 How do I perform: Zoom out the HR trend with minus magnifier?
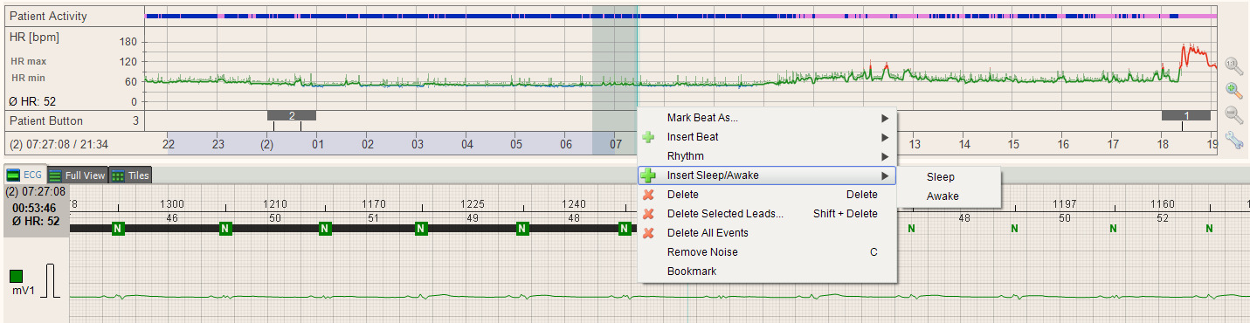click(1233, 114)
